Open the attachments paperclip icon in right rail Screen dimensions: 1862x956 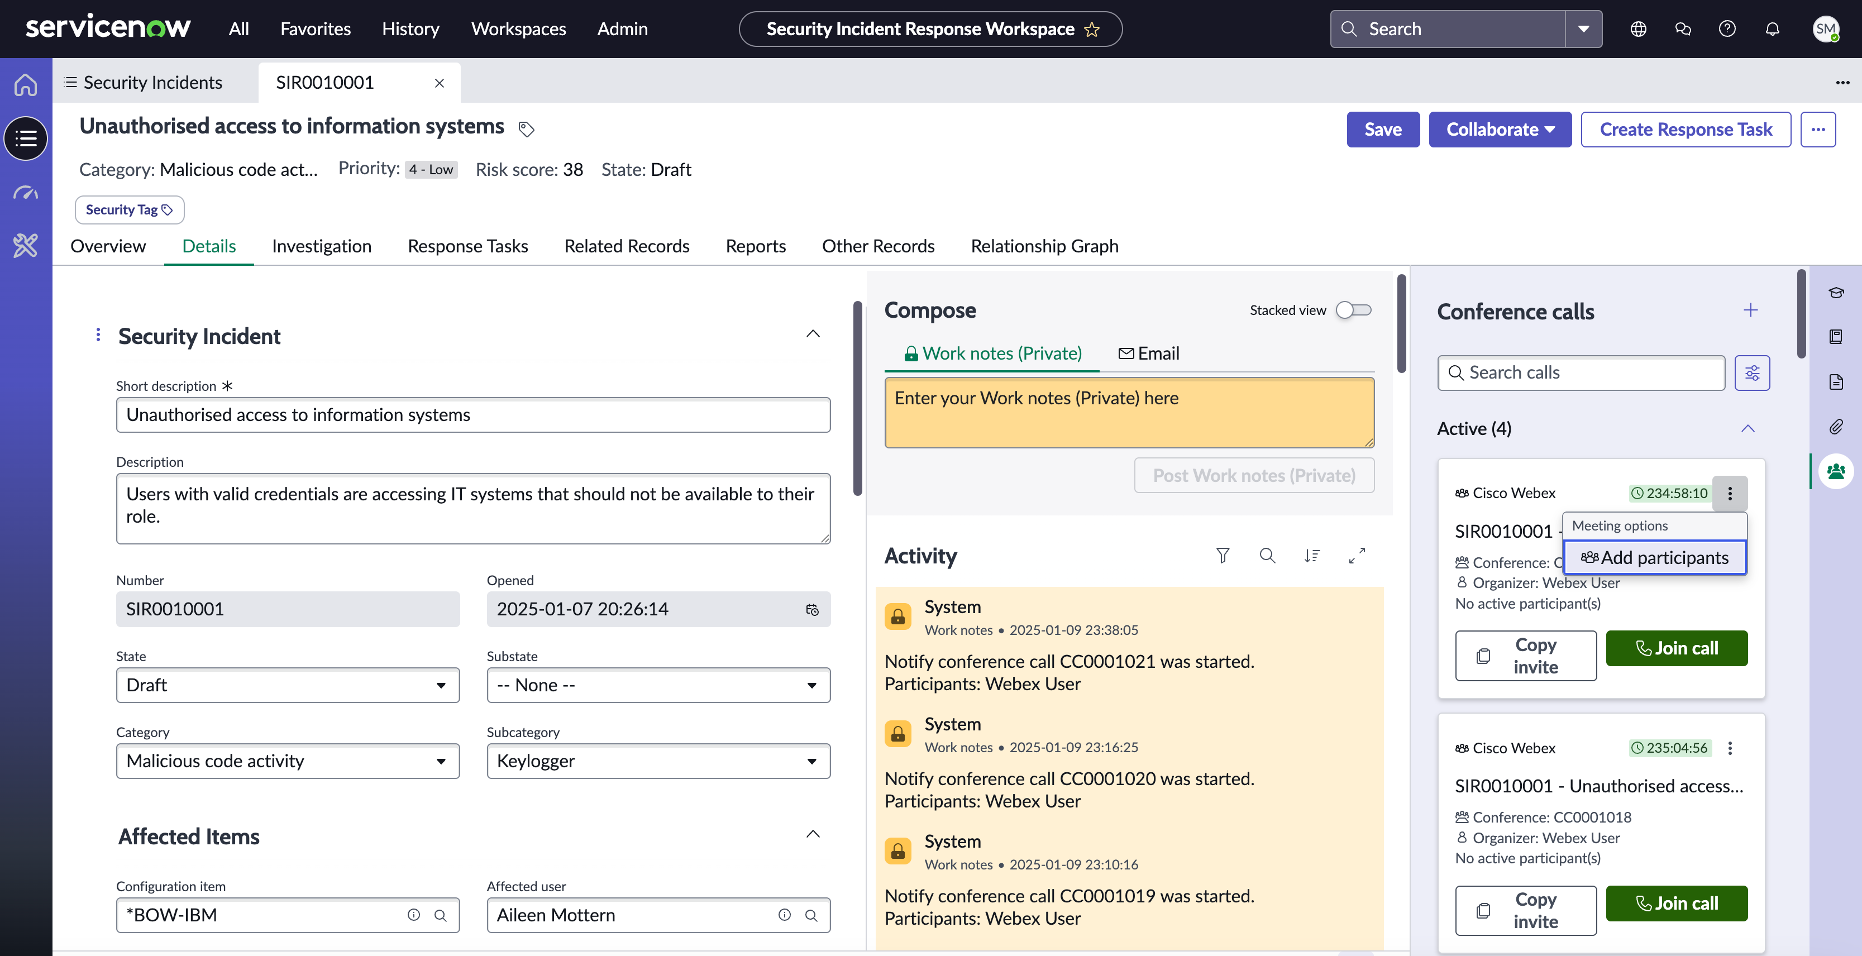coord(1836,426)
